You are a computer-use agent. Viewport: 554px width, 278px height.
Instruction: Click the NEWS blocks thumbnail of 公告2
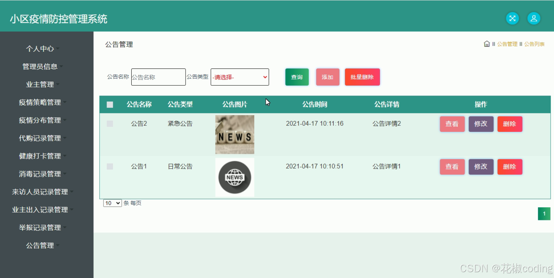pos(235,134)
